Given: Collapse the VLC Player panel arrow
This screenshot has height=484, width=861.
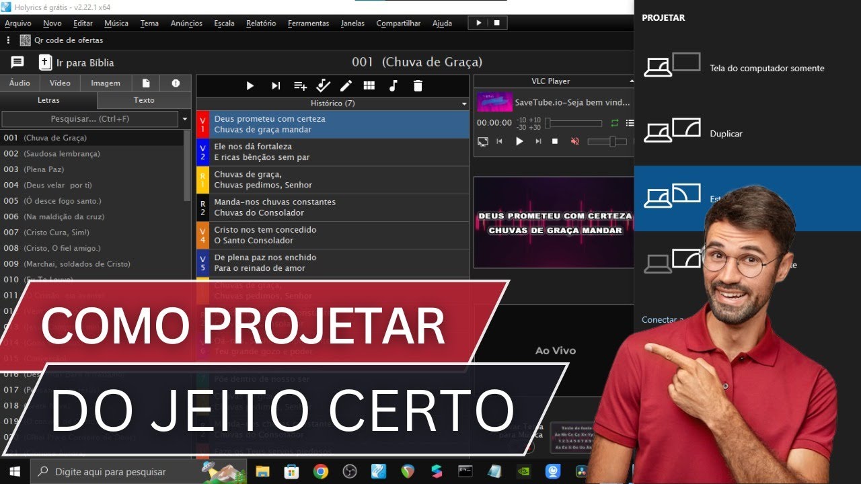Looking at the screenshot, I should [631, 81].
